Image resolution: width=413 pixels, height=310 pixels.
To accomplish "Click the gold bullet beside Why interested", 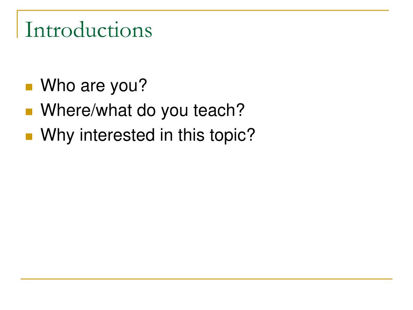I will [29, 136].
